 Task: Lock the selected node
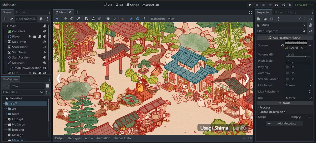(93, 19)
